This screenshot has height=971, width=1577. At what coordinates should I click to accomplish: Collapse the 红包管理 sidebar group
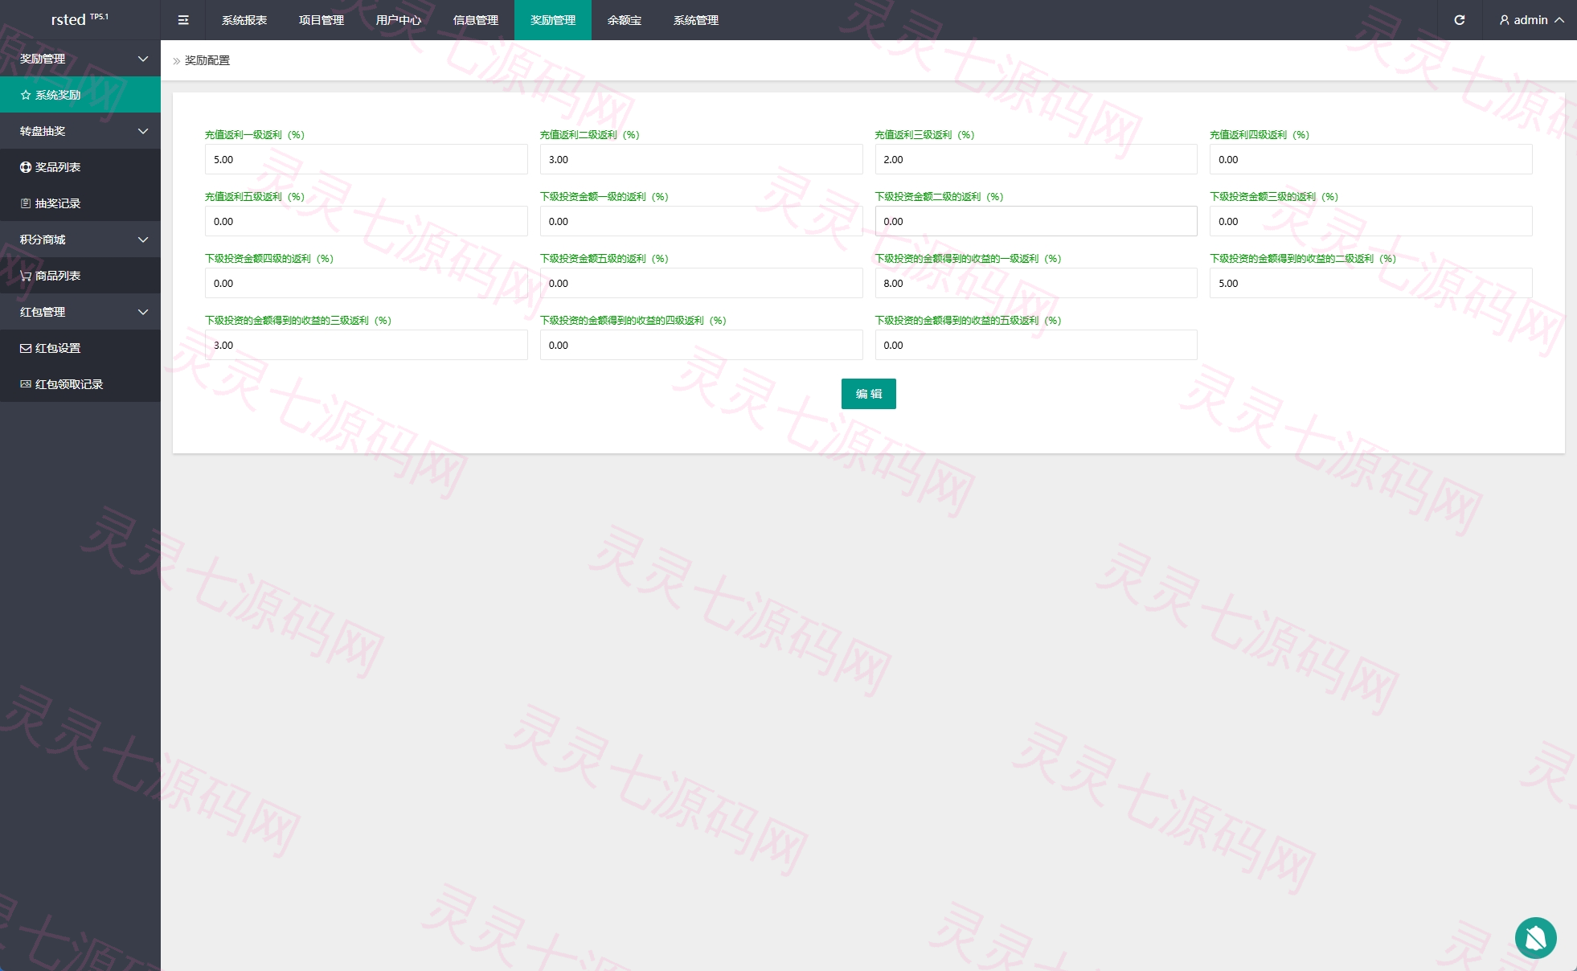(143, 312)
